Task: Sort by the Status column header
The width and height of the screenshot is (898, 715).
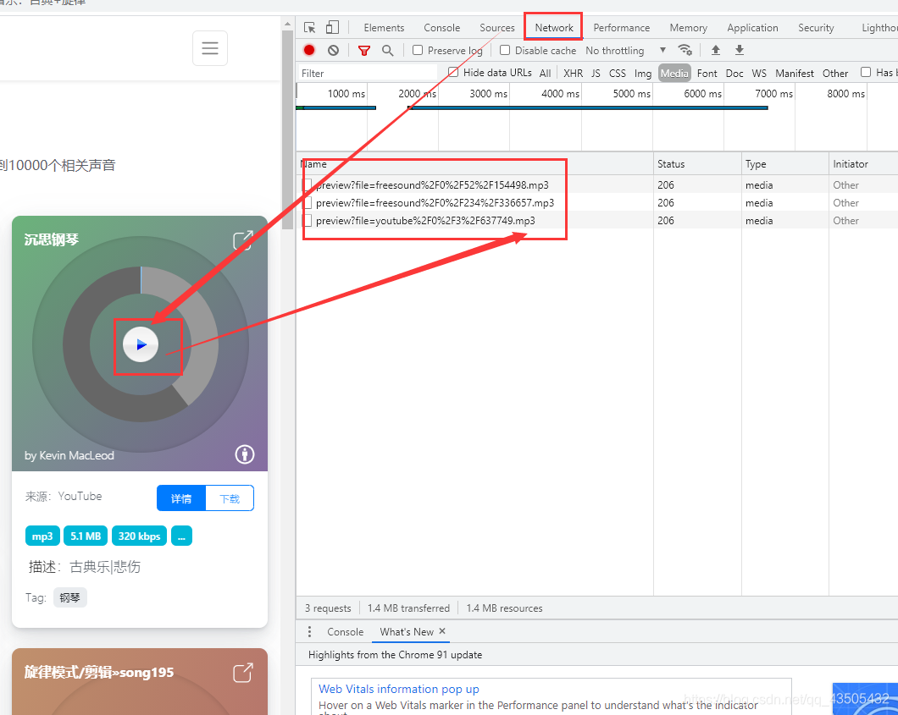Action: (697, 164)
